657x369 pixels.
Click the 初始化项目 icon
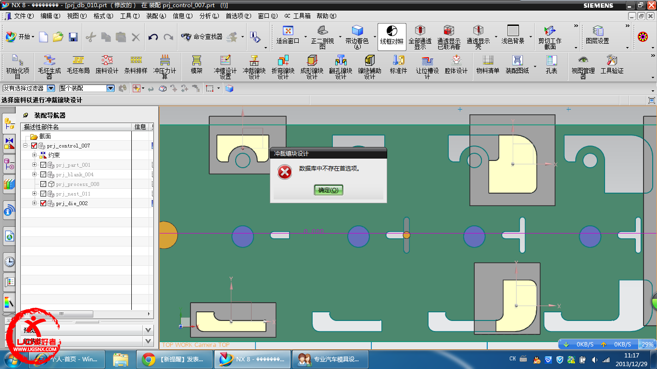click(17, 66)
